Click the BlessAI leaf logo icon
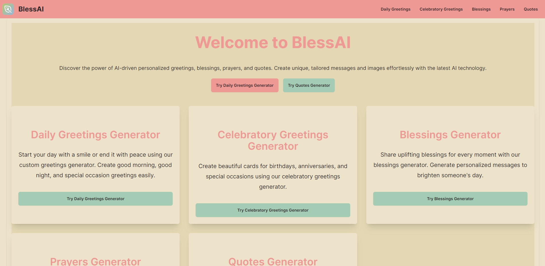The image size is (545, 266). tap(8, 9)
